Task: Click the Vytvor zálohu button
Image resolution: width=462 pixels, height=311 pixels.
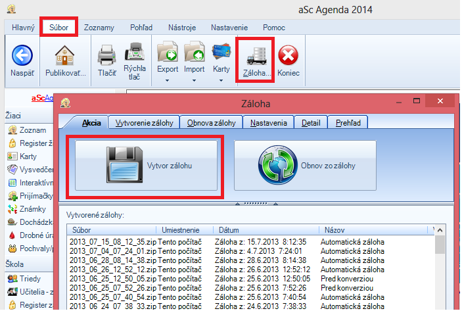Action: coord(146,166)
